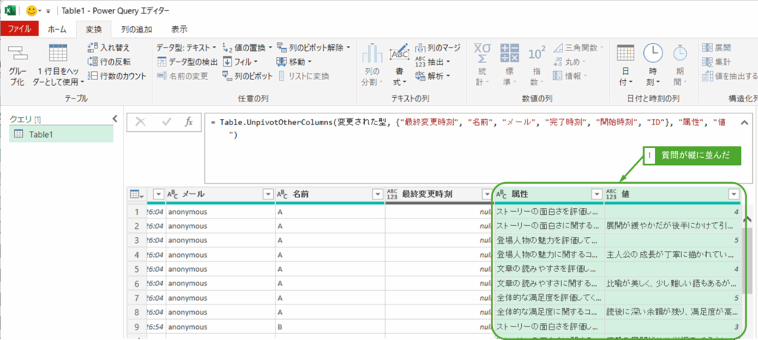Select Table1 query in the list
Screen dimensions: 758x340
(46, 134)
